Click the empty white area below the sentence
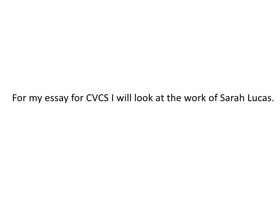Viewport: 280px width, 210px height. (x=140, y=157)
